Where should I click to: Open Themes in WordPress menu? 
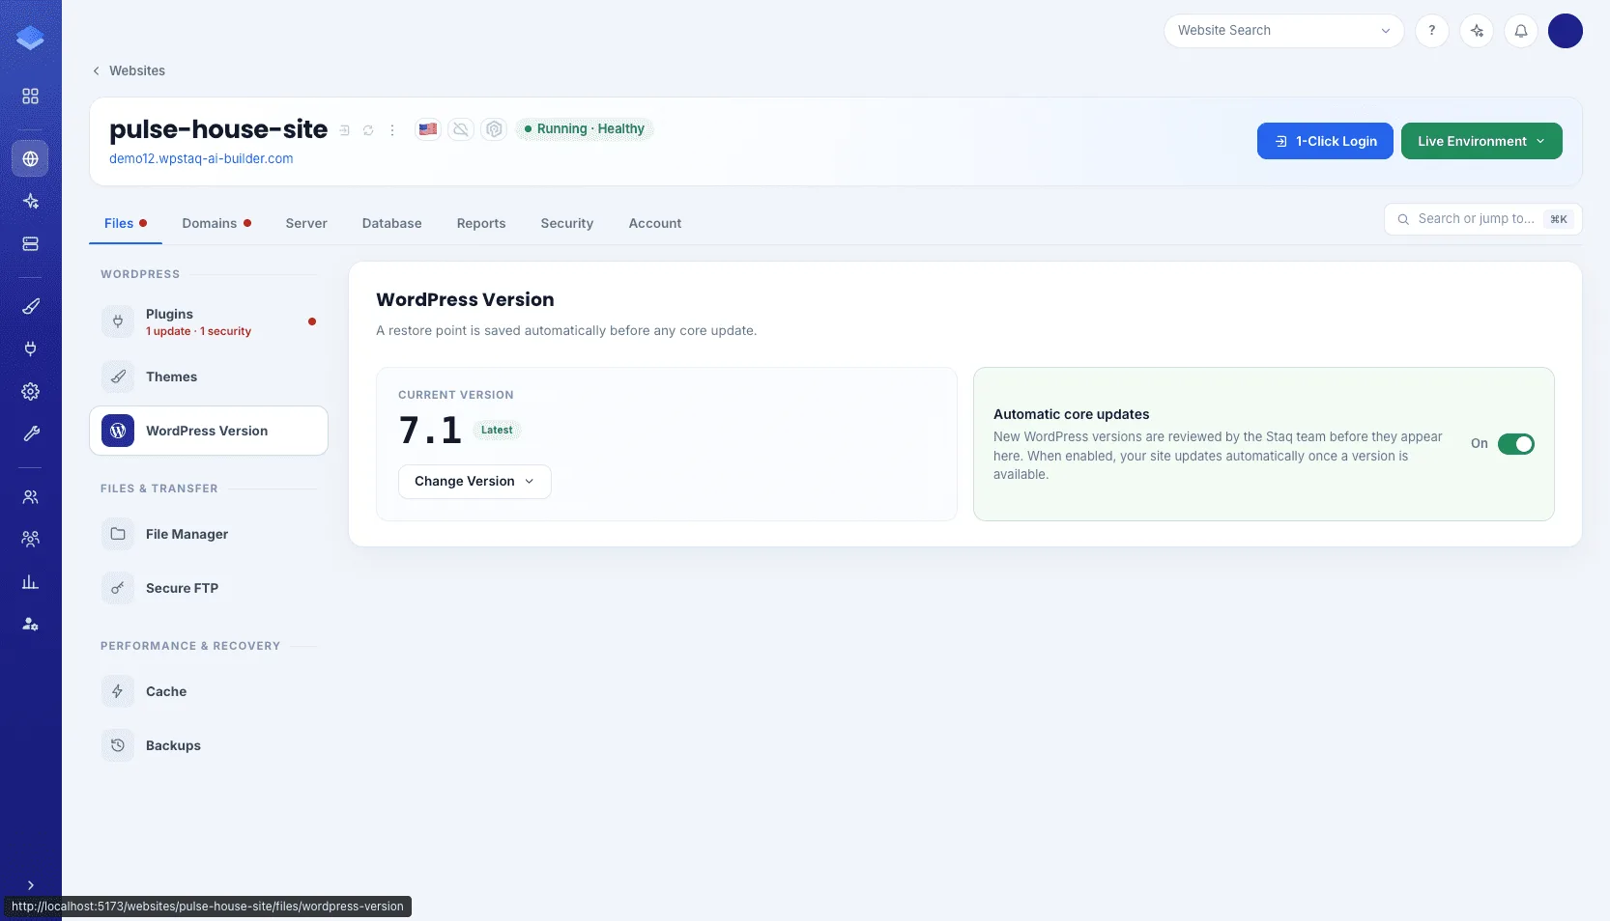pos(209,377)
